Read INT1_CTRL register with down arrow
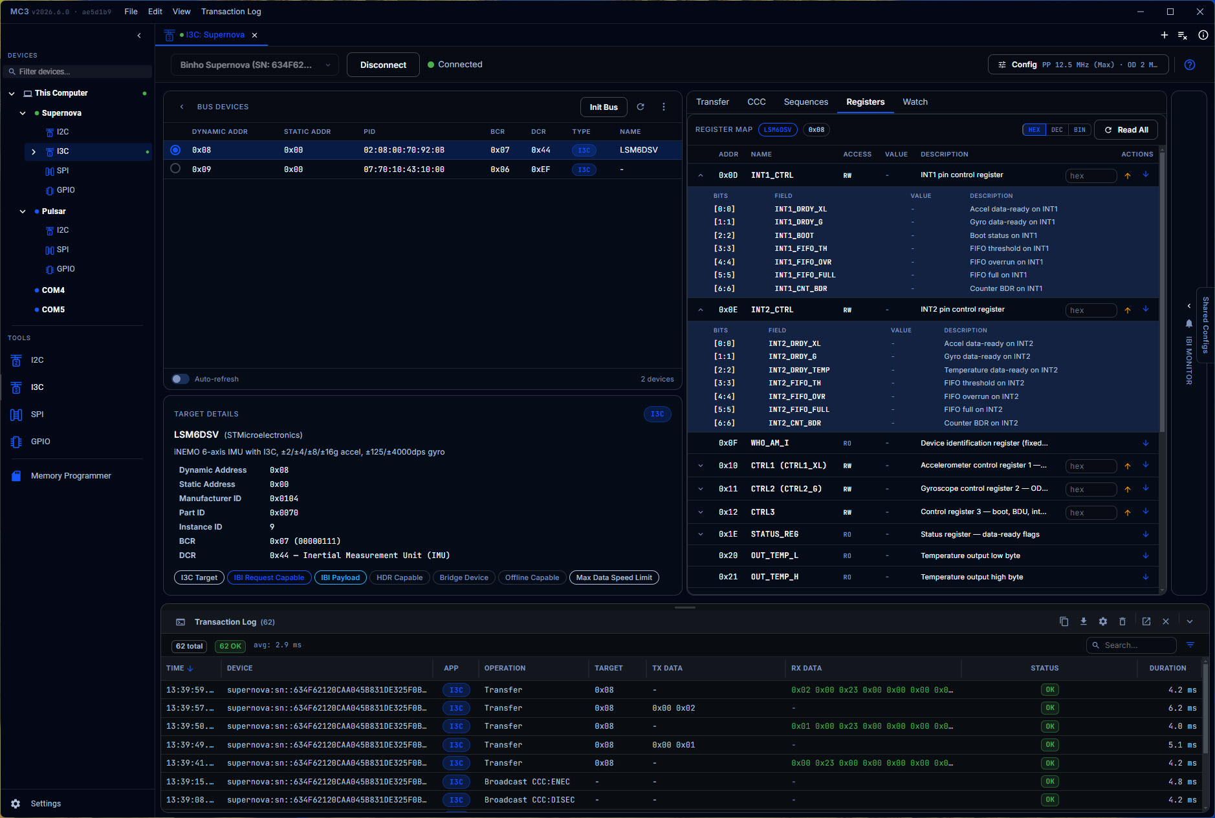This screenshot has width=1215, height=818. (x=1146, y=175)
